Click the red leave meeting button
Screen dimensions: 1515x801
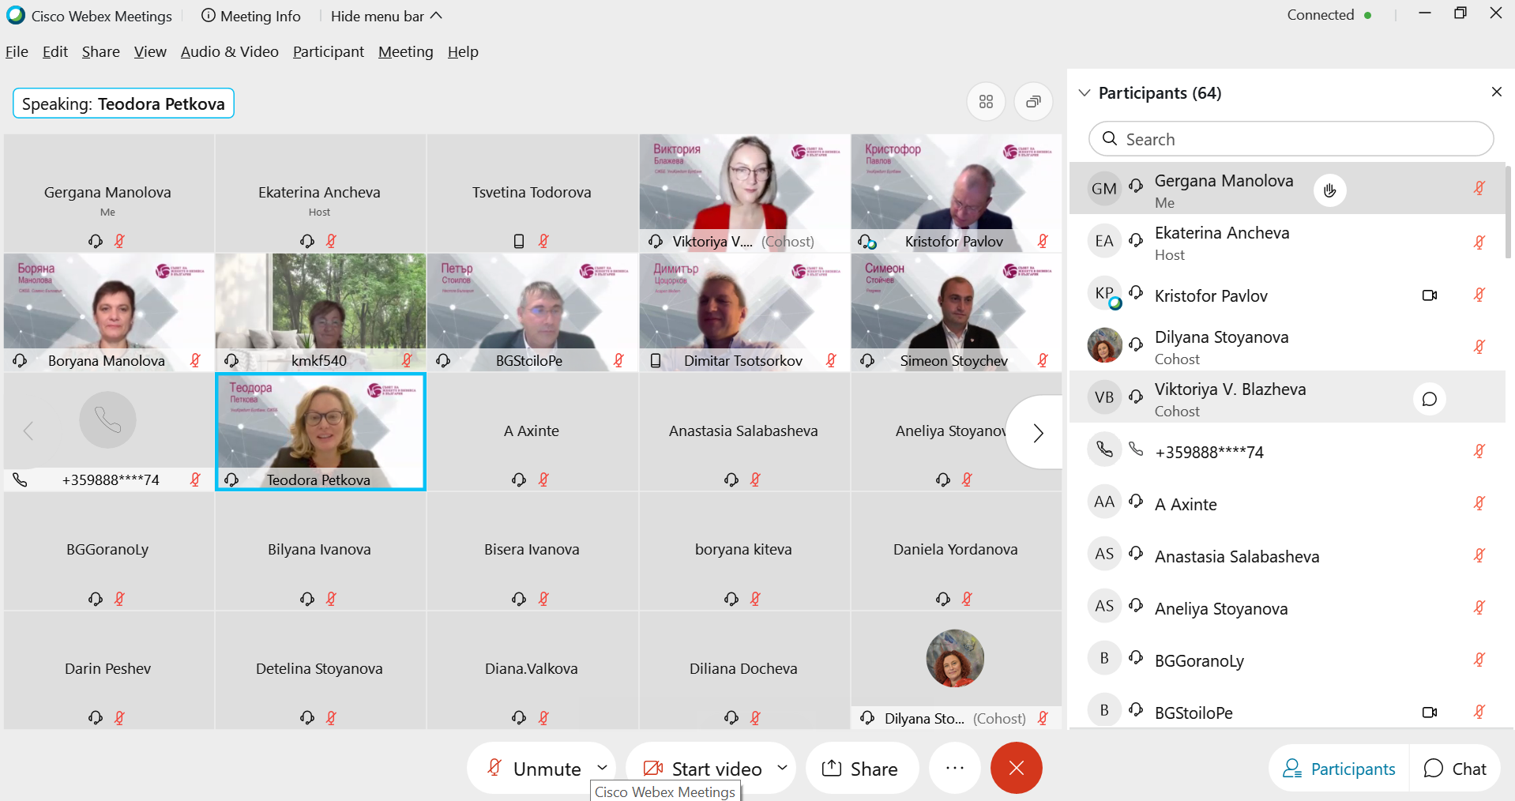[1017, 768]
